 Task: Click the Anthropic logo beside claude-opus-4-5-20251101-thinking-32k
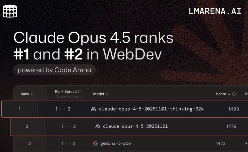click(x=93, y=109)
